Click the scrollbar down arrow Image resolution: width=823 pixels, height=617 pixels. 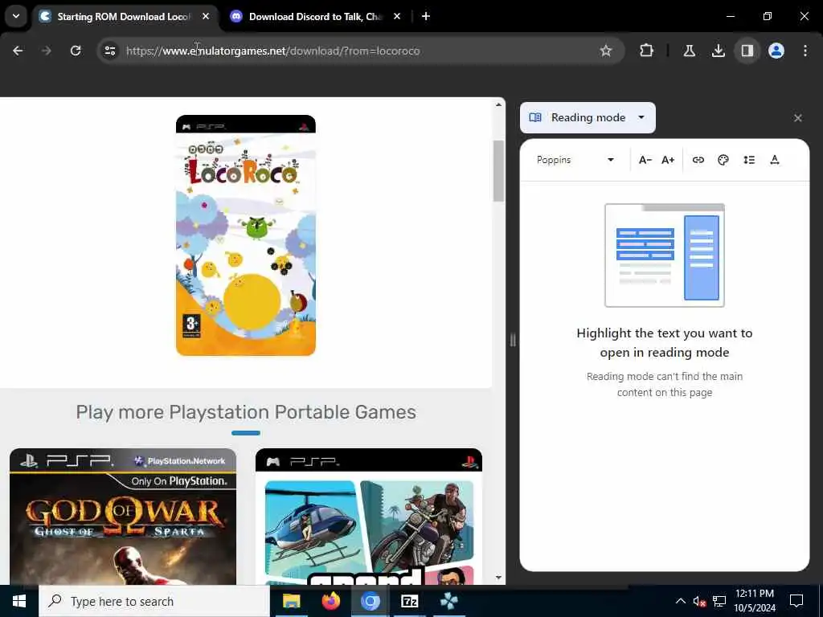click(x=498, y=578)
